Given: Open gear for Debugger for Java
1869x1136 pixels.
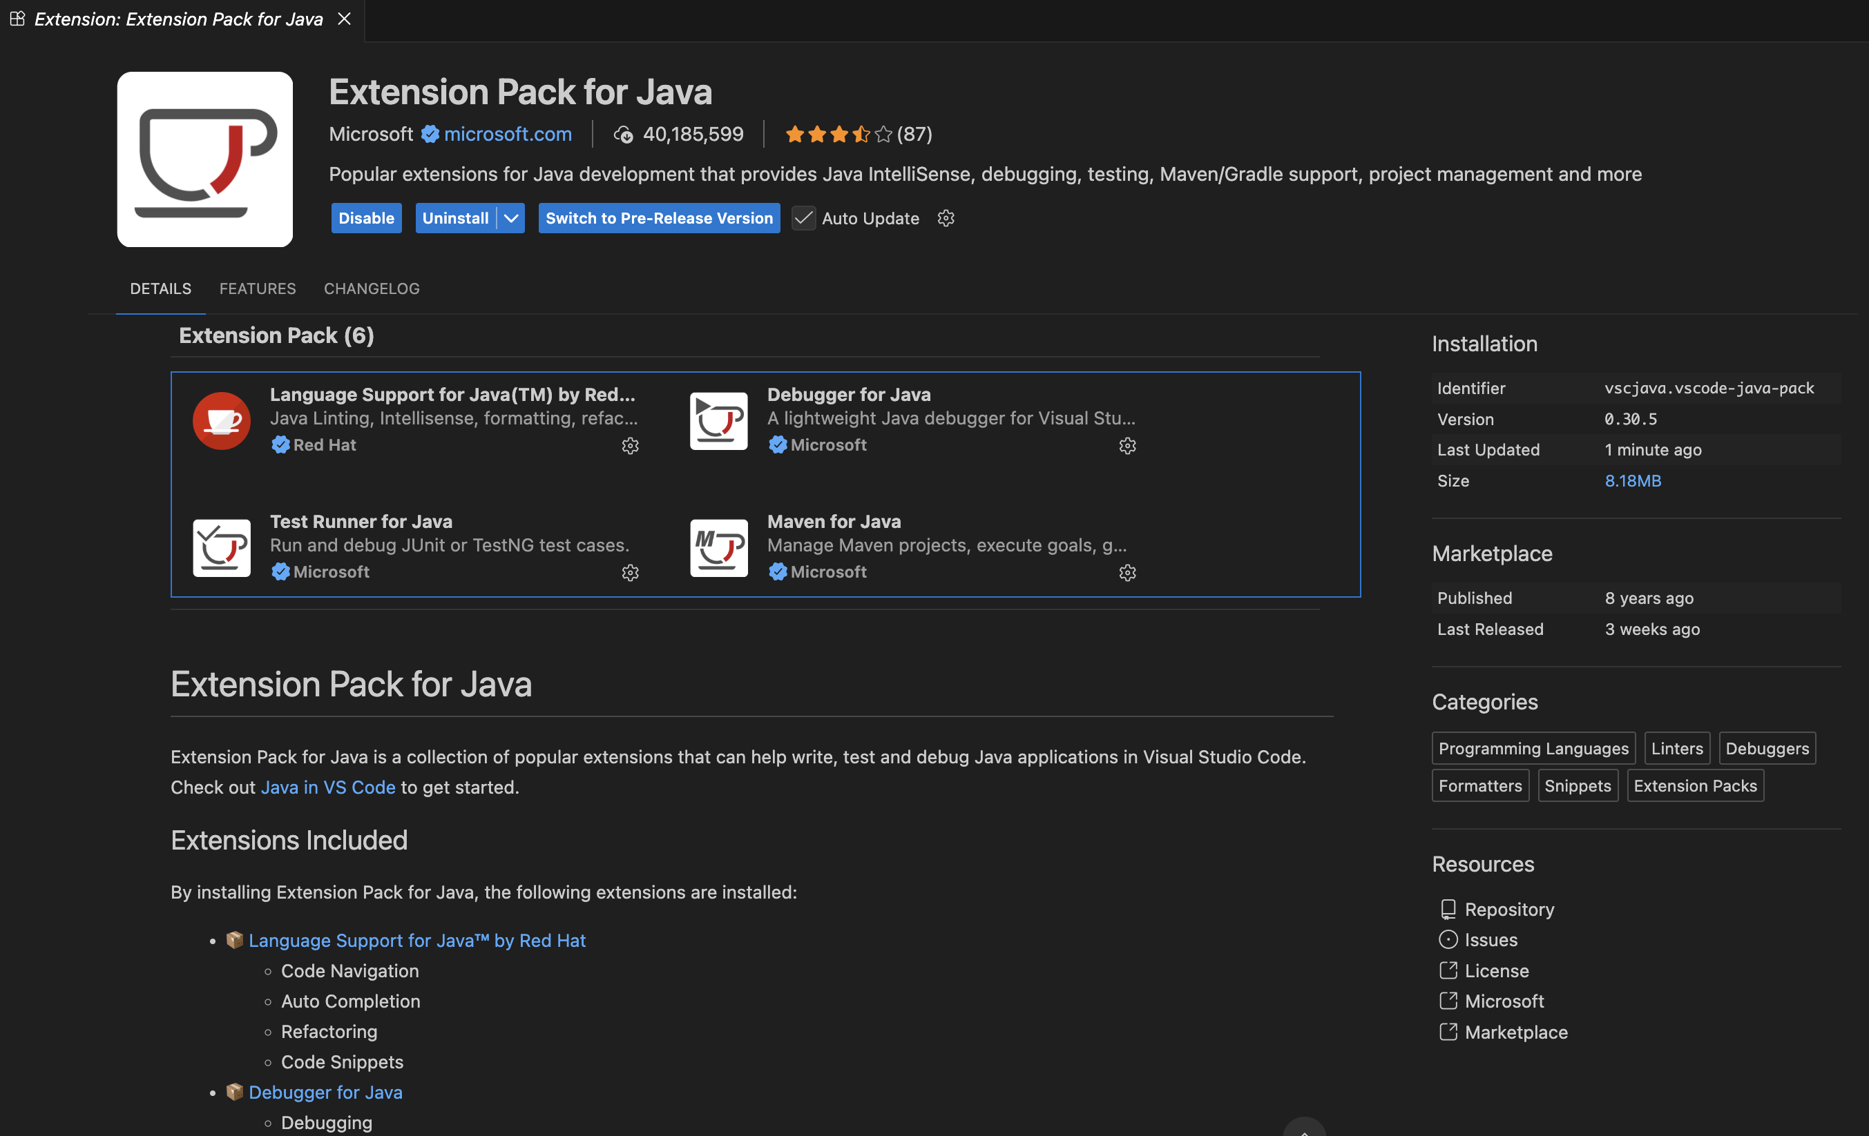Looking at the screenshot, I should pyautogui.click(x=1127, y=446).
